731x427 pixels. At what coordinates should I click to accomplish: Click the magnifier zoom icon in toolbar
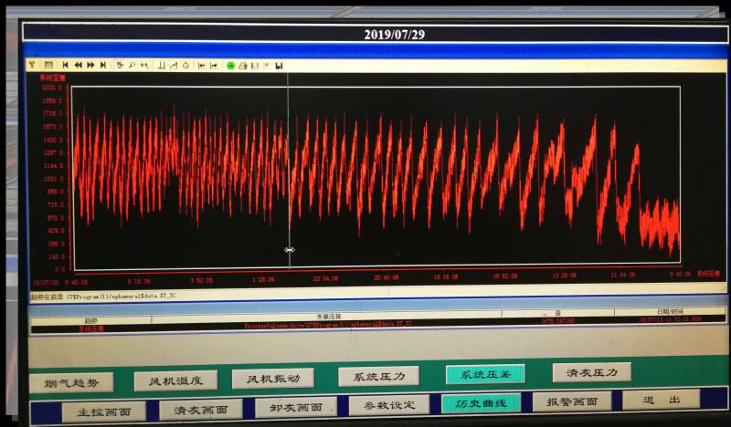click(132, 66)
